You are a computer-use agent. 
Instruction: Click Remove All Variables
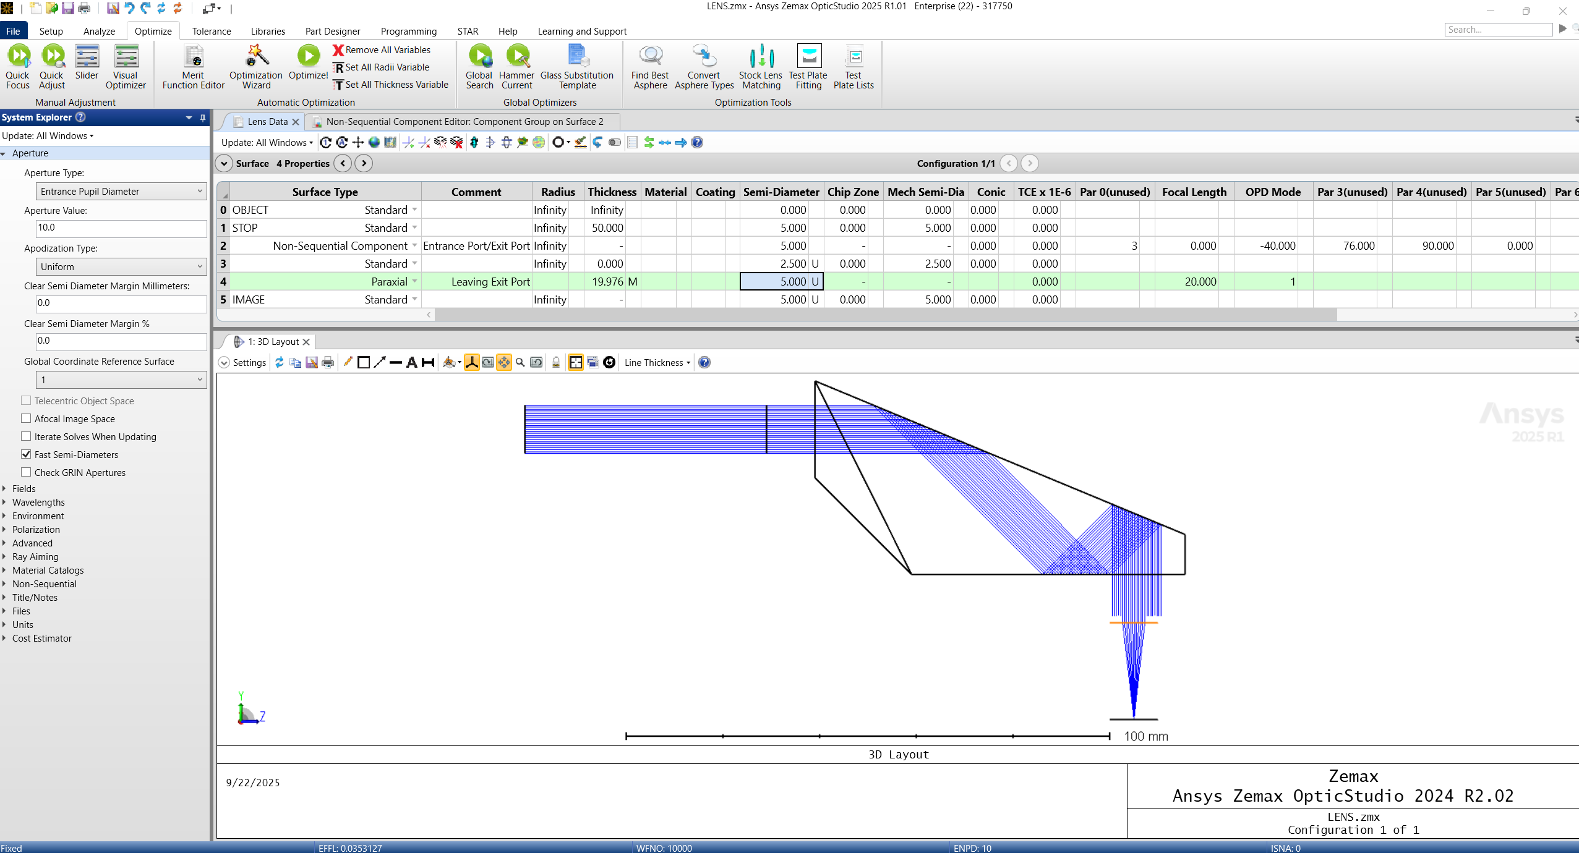[x=382, y=50]
